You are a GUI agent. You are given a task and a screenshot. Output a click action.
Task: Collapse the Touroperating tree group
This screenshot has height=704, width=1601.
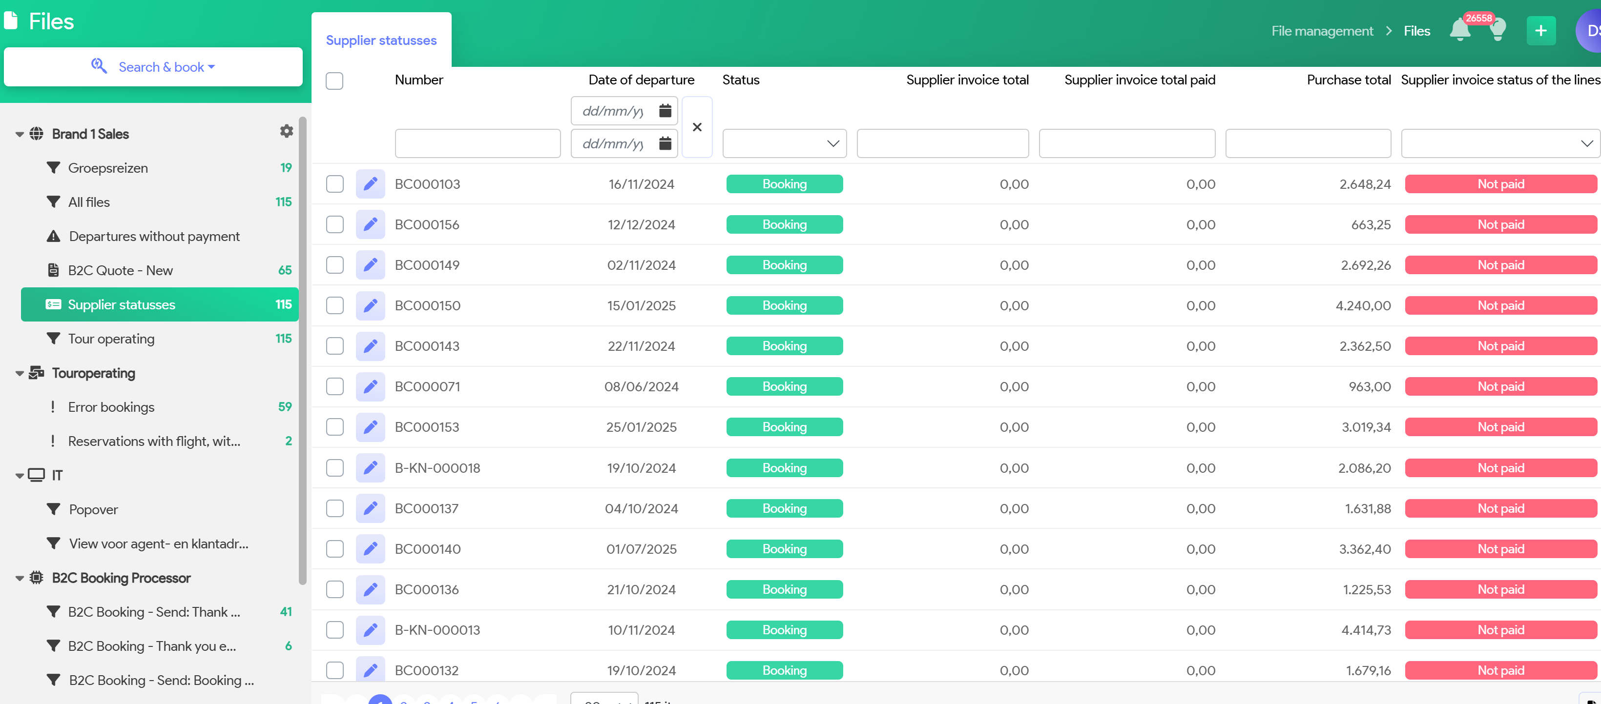20,374
